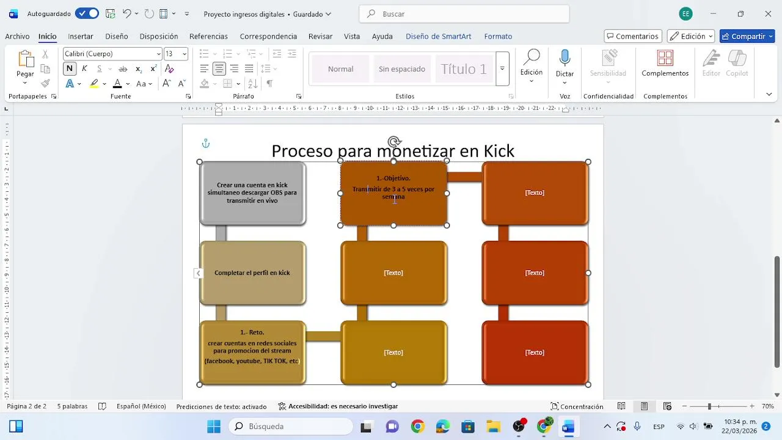
Task: Click the Redo icon in title bar
Action: (x=149, y=13)
